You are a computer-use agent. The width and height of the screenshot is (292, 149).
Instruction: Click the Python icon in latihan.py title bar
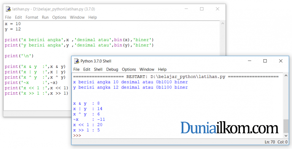(8, 9)
